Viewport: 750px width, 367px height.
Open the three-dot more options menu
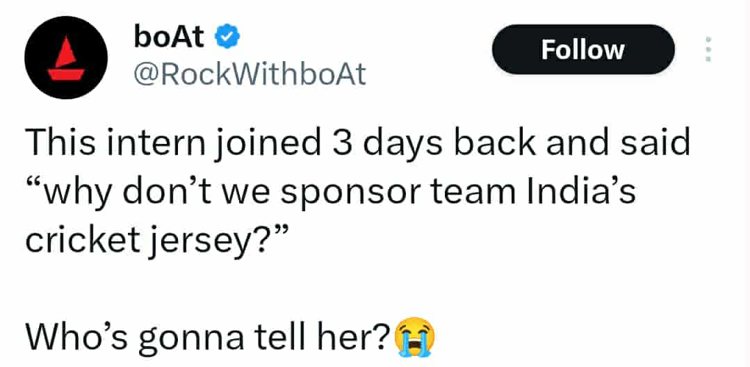[x=708, y=50]
